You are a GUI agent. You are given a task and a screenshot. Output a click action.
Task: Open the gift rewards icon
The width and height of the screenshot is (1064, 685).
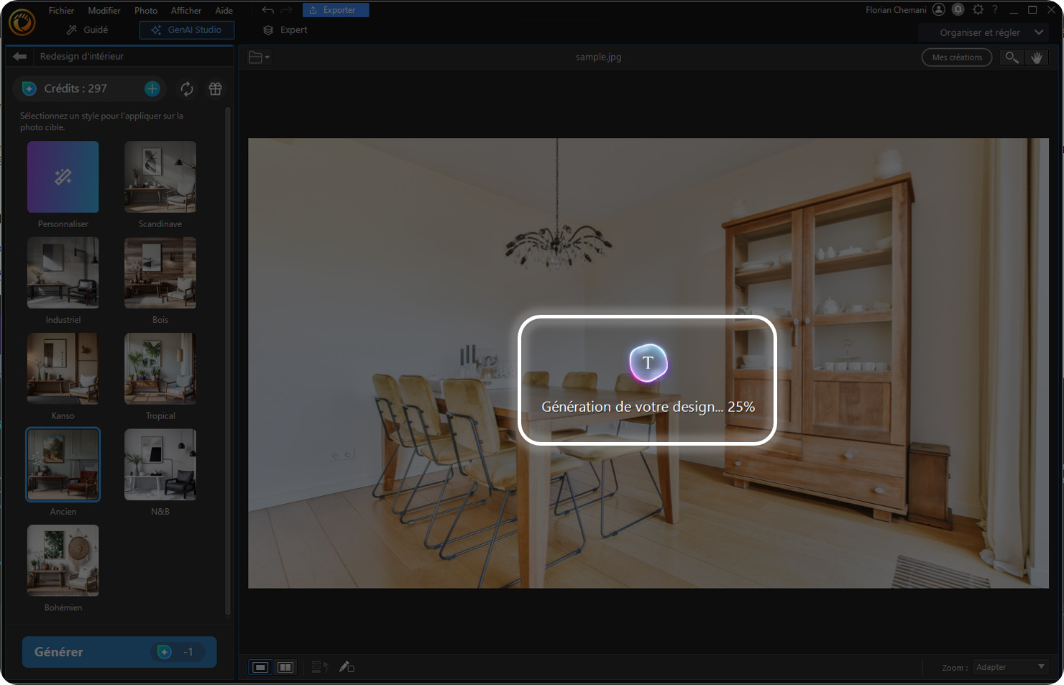(215, 88)
